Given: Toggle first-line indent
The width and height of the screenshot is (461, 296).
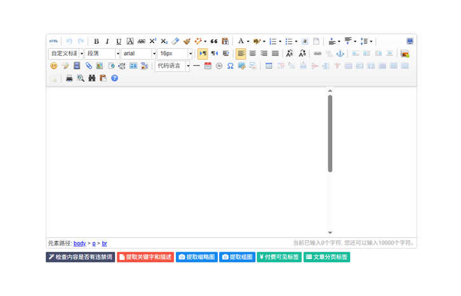Looking at the screenshot, I should (x=226, y=53).
